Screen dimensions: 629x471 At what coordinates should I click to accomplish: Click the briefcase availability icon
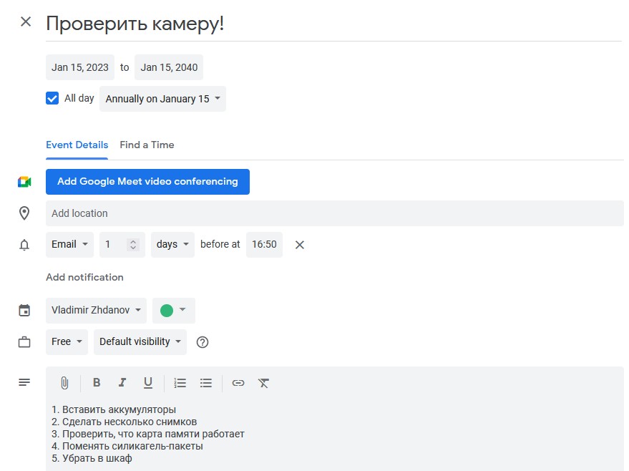click(24, 342)
